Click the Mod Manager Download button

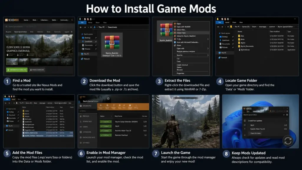[x=17, y=70]
